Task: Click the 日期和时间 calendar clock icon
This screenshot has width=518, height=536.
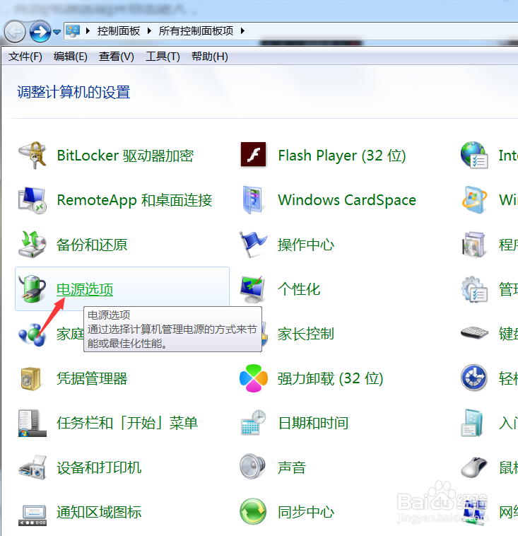Action: click(x=253, y=423)
